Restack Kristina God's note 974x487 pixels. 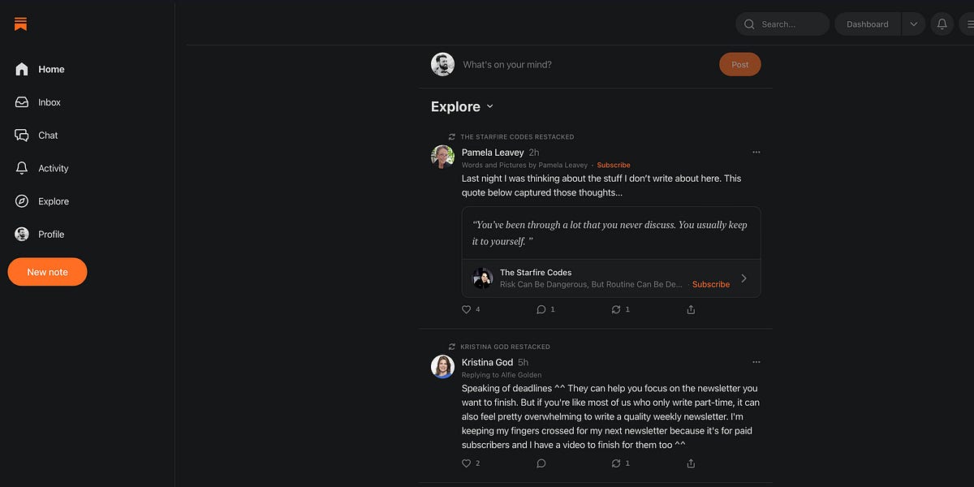pyautogui.click(x=616, y=463)
